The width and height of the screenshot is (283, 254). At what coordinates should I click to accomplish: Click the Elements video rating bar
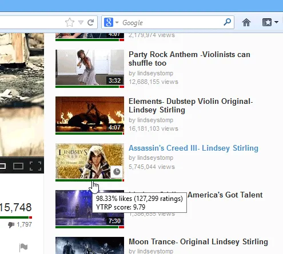click(x=90, y=134)
